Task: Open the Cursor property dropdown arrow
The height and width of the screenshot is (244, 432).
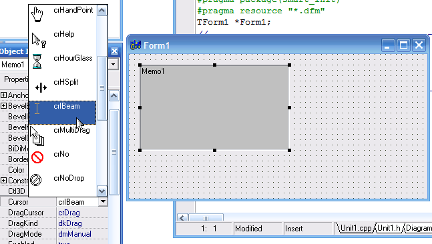Action: pyautogui.click(x=103, y=201)
